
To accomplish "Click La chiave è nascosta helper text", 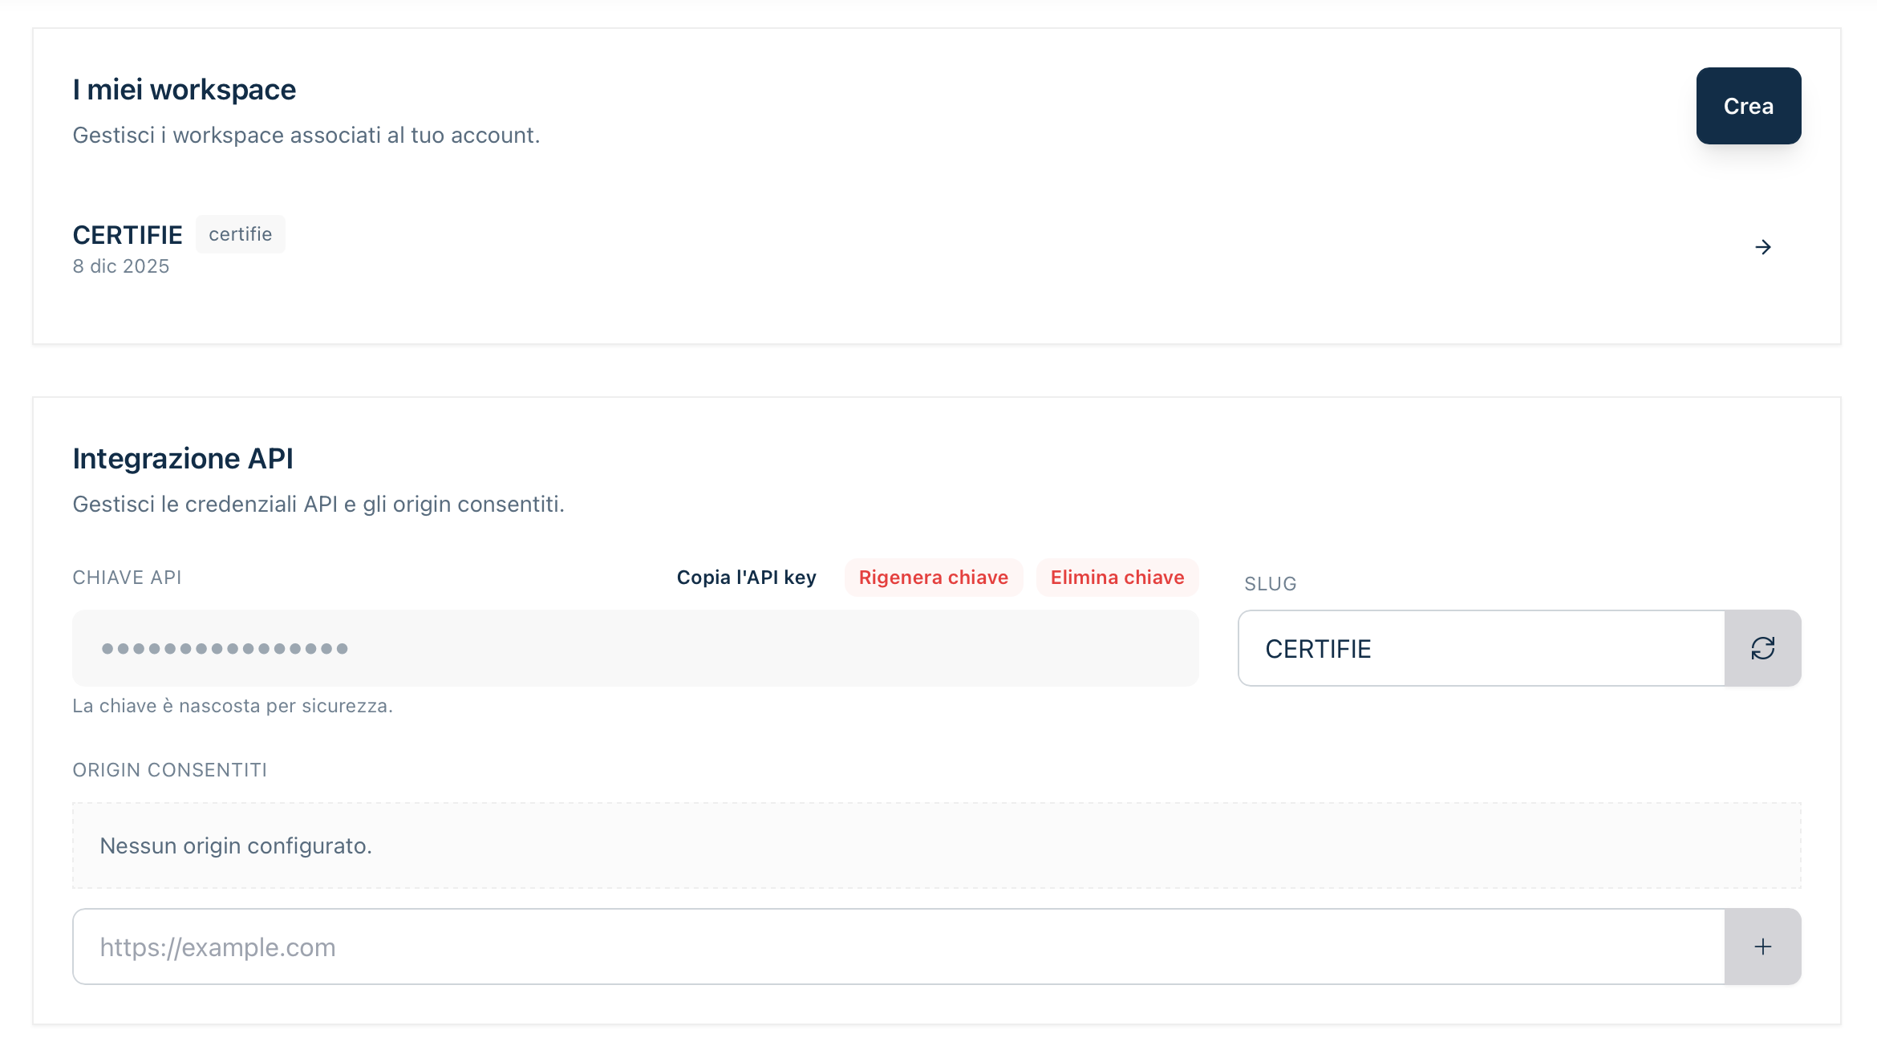I will click(x=233, y=706).
